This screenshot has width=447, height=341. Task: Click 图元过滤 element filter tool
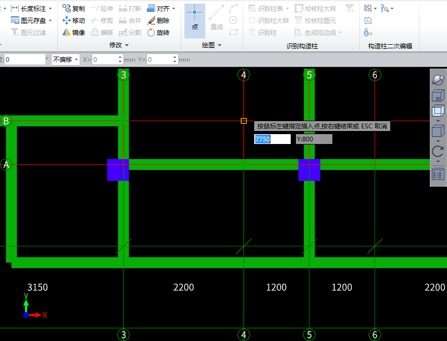pyautogui.click(x=29, y=32)
